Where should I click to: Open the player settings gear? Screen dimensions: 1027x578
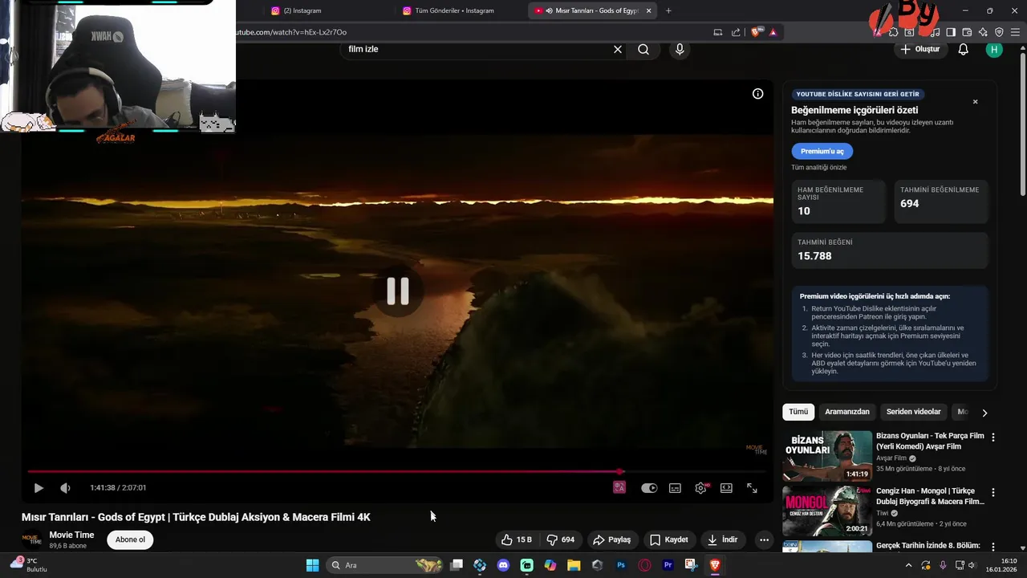[700, 488]
